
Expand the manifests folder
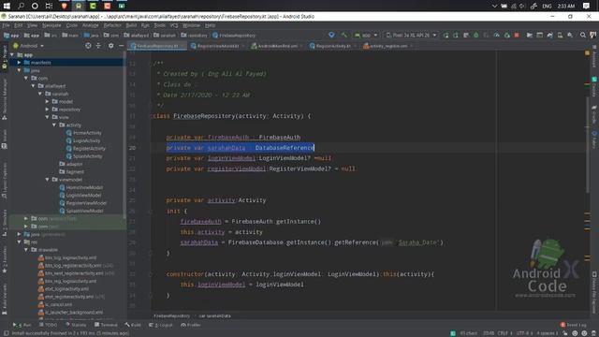tap(19, 63)
